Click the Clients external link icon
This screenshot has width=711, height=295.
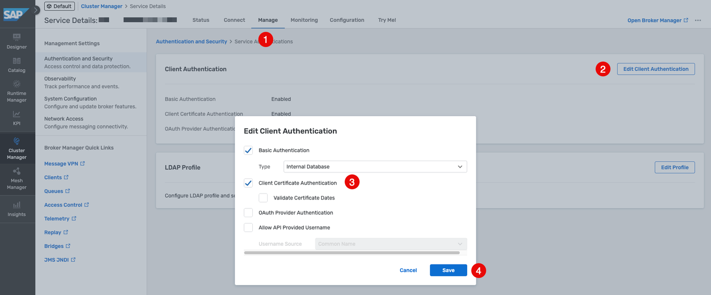coord(66,177)
